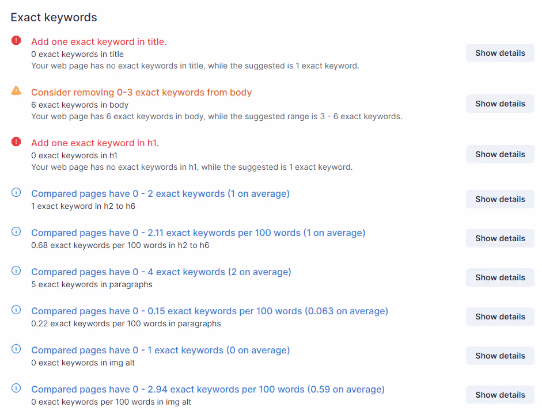
Task: Show details for removing keywords from body
Action: [500, 104]
